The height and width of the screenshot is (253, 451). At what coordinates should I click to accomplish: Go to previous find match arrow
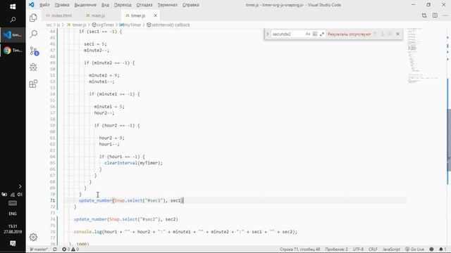[x=375, y=34]
